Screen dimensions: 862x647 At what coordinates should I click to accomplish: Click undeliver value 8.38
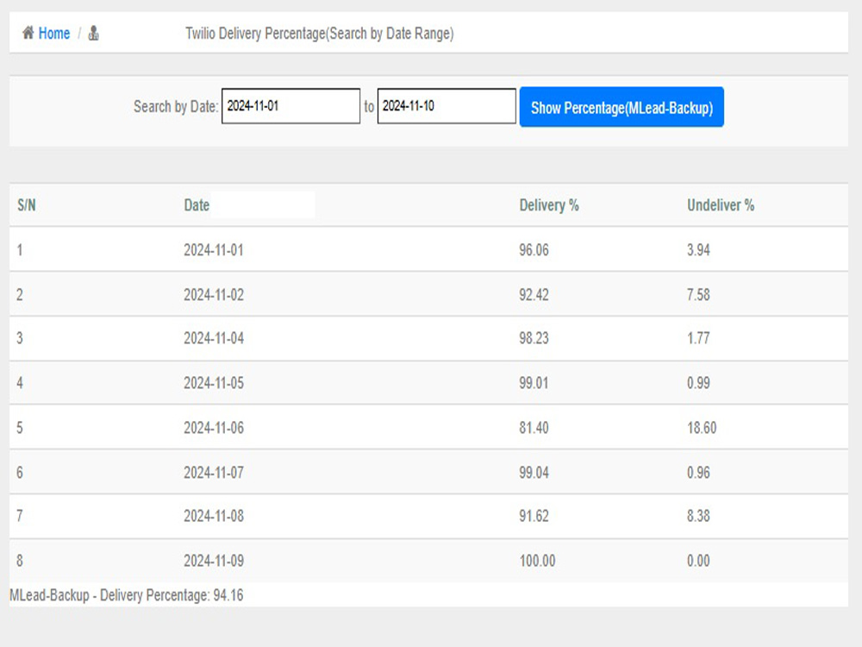point(698,516)
